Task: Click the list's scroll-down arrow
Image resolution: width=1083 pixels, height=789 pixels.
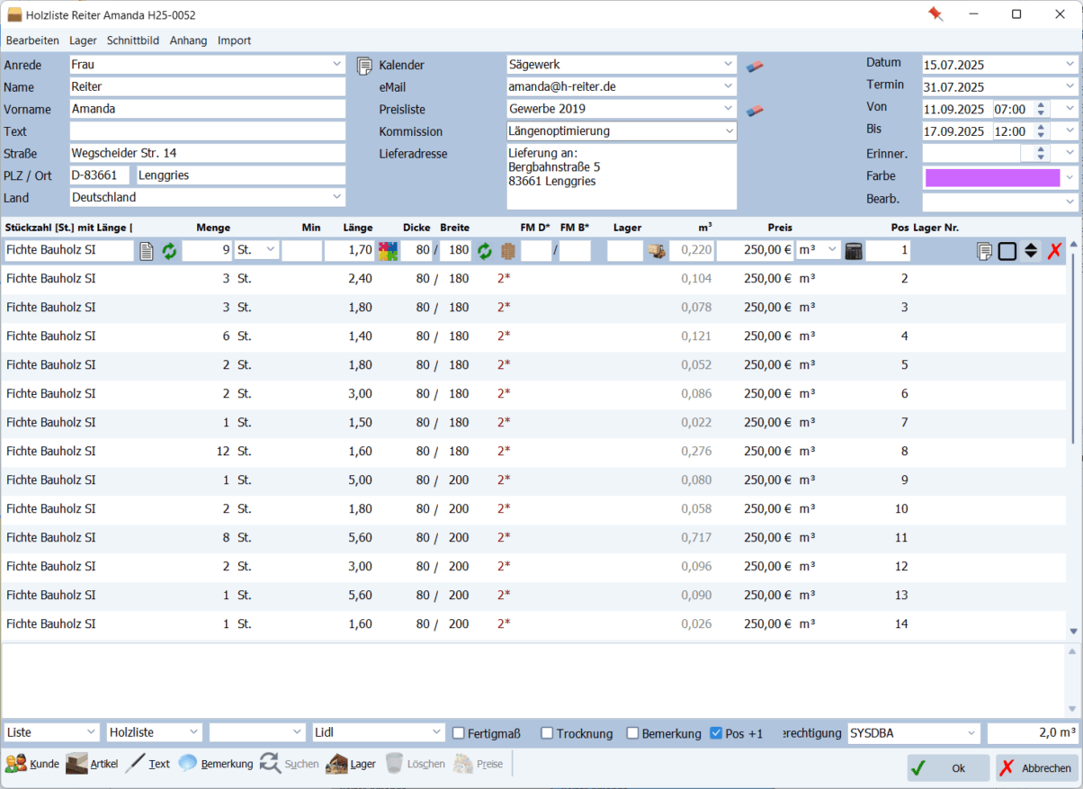Action: pyautogui.click(x=1073, y=632)
